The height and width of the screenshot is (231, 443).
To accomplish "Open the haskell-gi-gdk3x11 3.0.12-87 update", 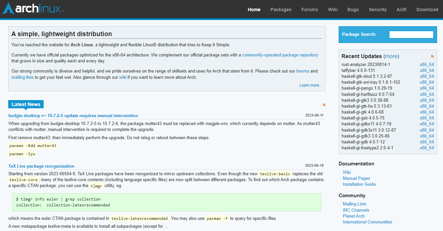I will pyautogui.click(x=369, y=130).
